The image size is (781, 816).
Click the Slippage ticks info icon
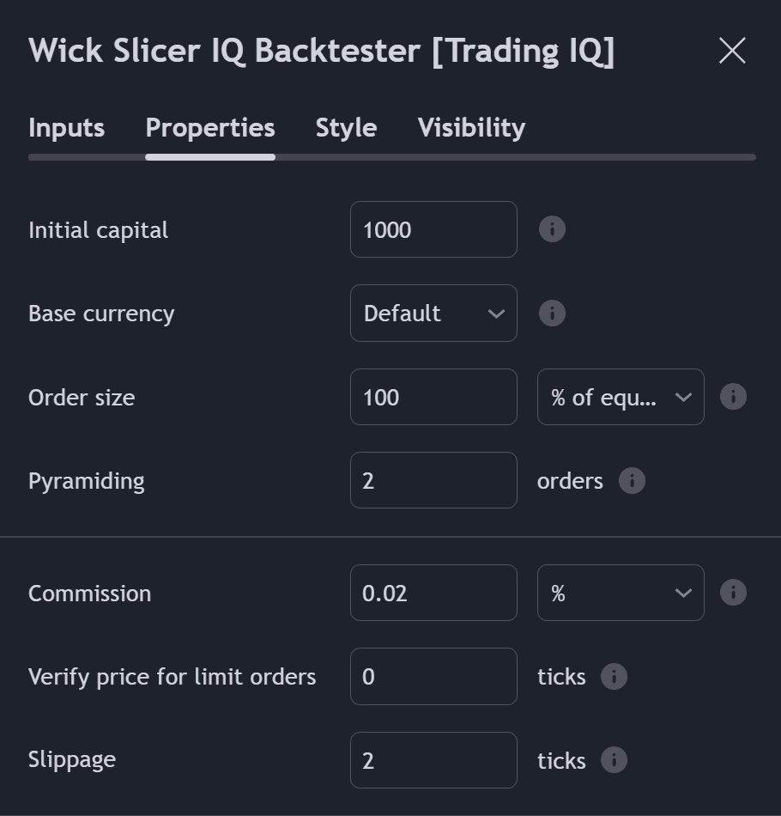(614, 760)
